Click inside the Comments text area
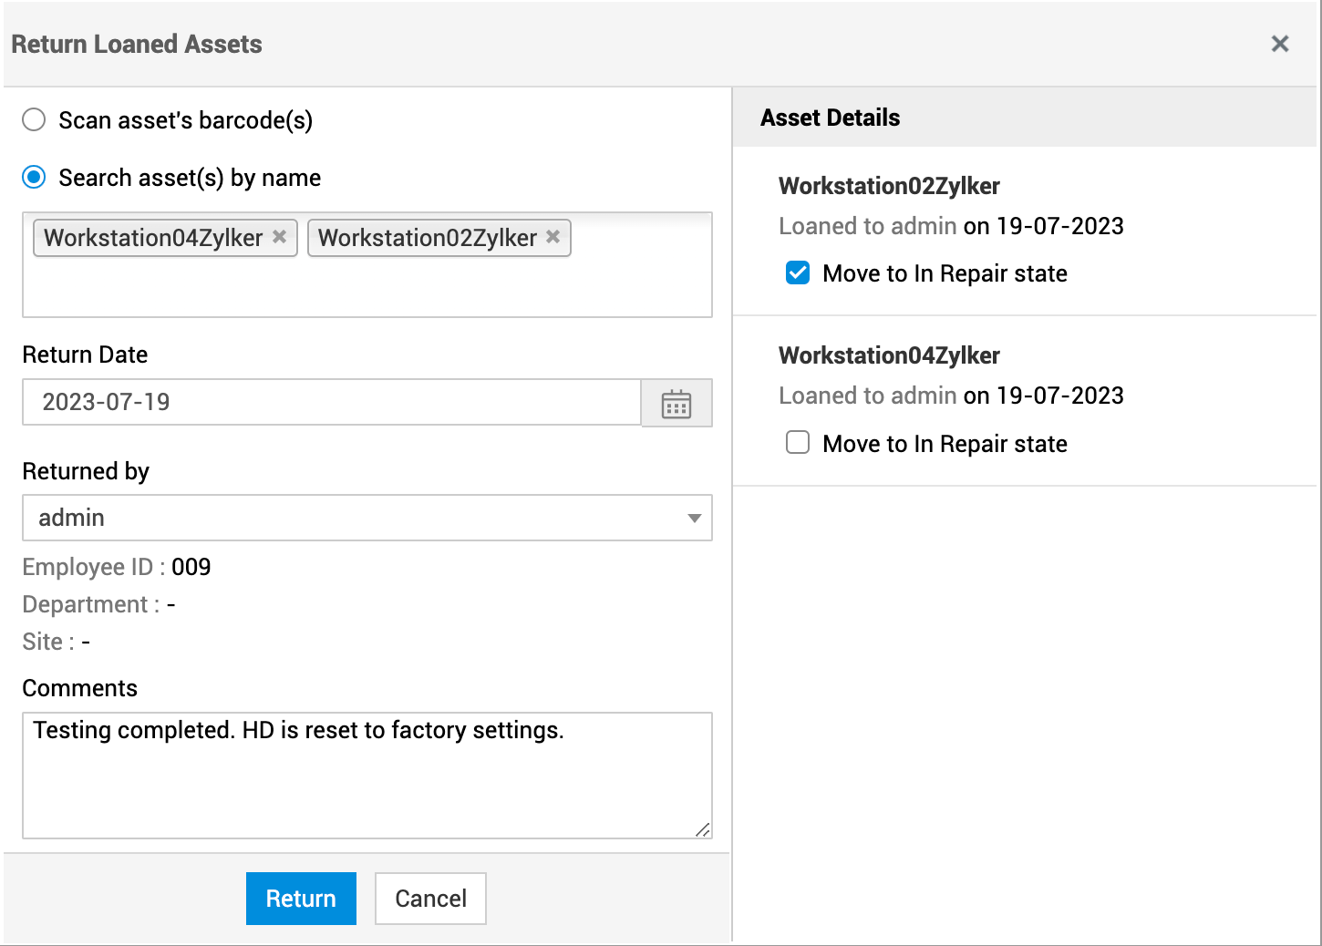This screenshot has height=946, width=1322. 365,784
